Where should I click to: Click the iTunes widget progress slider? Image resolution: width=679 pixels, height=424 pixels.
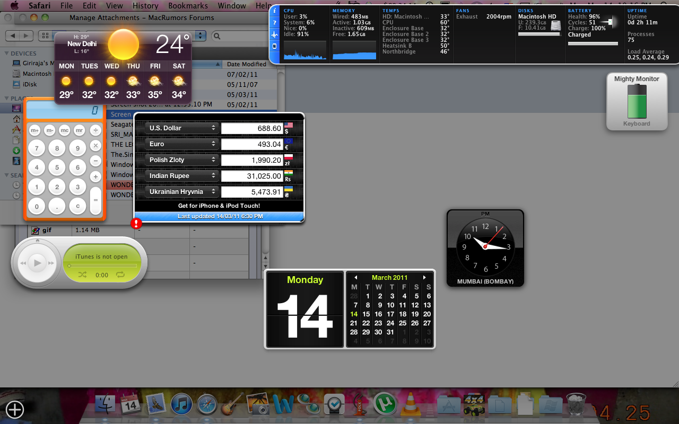coord(102,266)
